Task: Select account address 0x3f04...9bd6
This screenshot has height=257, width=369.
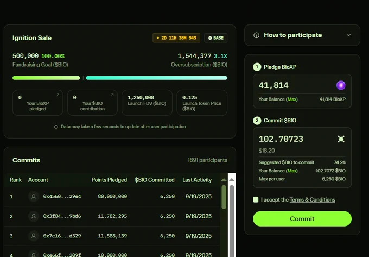Action: click(x=62, y=216)
